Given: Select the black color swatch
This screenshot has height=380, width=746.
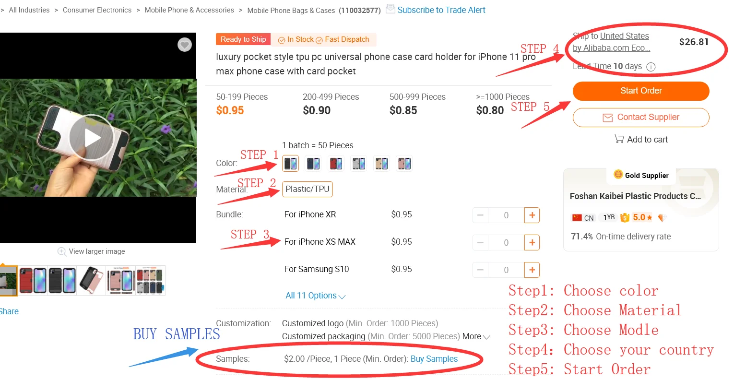Looking at the screenshot, I should [290, 163].
